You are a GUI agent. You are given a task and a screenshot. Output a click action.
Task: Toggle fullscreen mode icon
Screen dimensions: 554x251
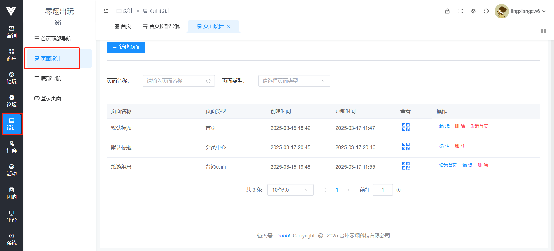click(460, 11)
